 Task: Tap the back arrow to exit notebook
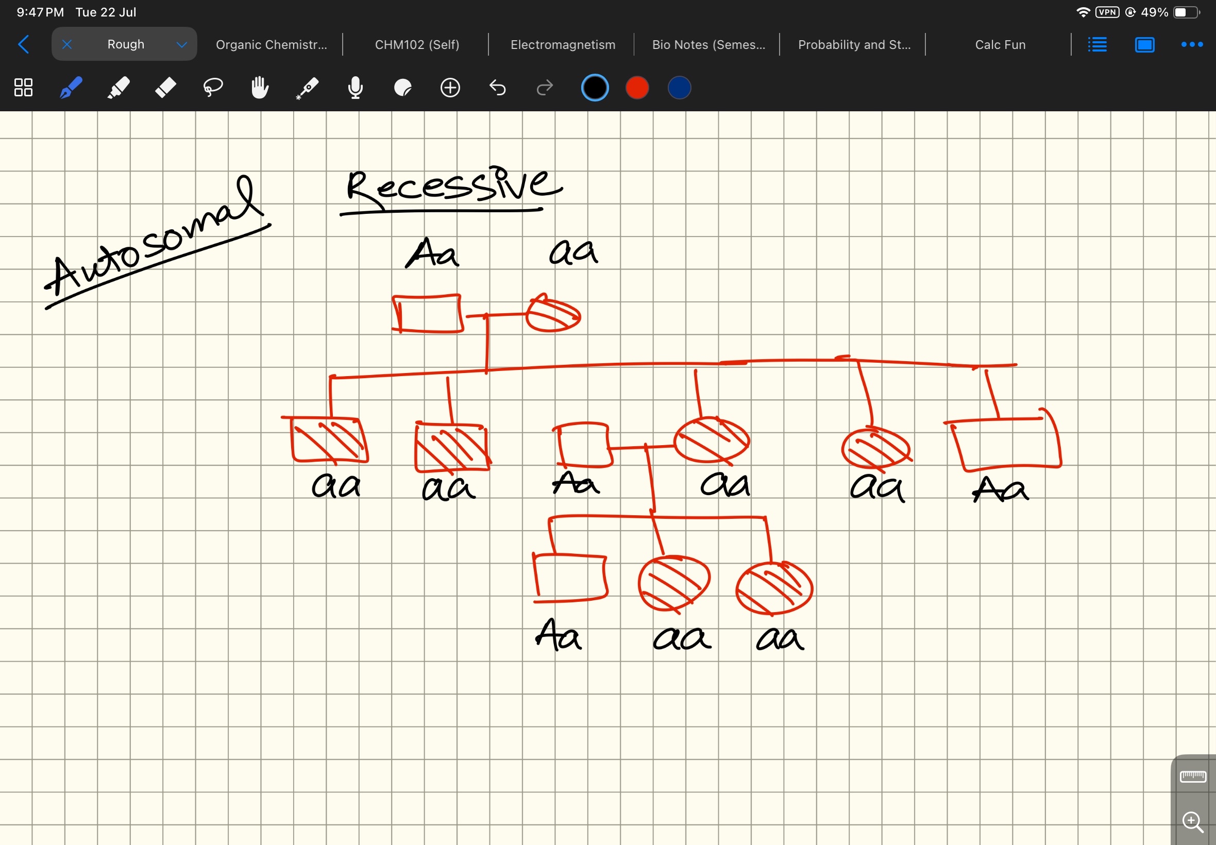[x=23, y=44]
